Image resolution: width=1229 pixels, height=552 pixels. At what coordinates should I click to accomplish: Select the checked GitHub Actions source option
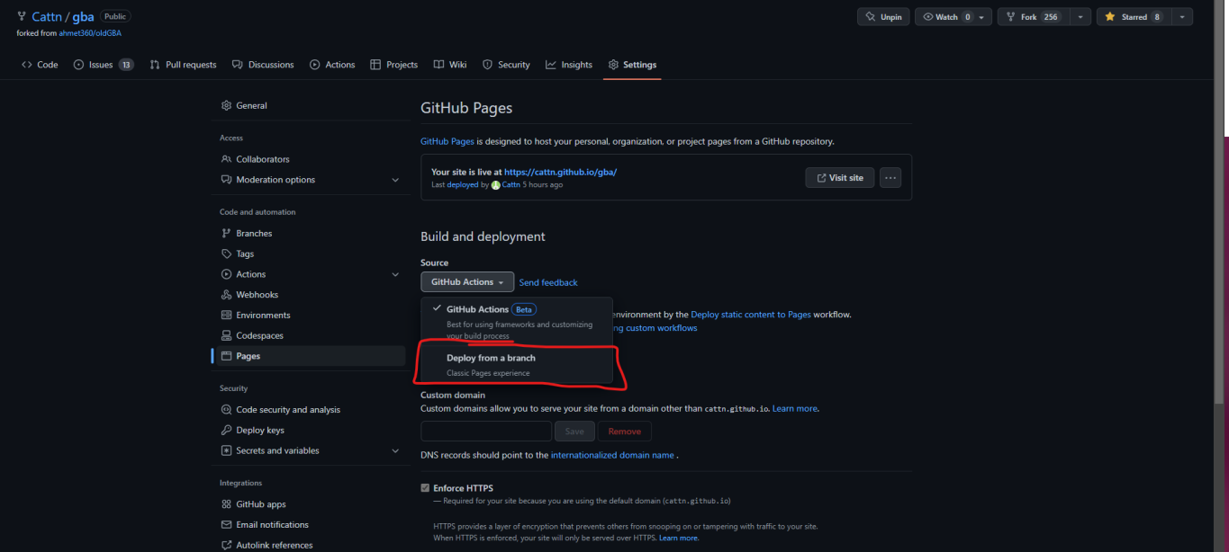click(x=477, y=309)
